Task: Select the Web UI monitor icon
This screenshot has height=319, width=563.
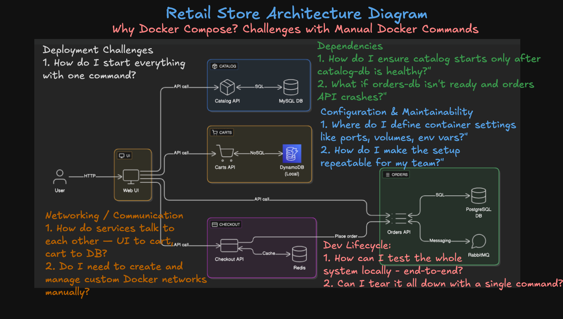Action: (131, 177)
